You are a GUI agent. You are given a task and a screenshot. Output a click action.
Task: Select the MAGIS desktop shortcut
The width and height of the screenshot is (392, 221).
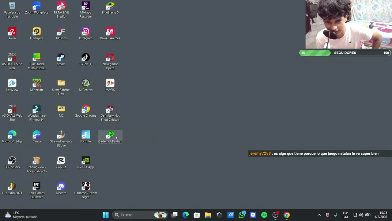tap(110, 85)
